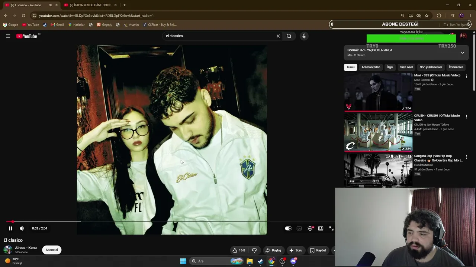This screenshot has height=267, width=476.
Task: Switch to the İTALYA YEMEKLERİNE browser tab
Action: click(x=90, y=5)
